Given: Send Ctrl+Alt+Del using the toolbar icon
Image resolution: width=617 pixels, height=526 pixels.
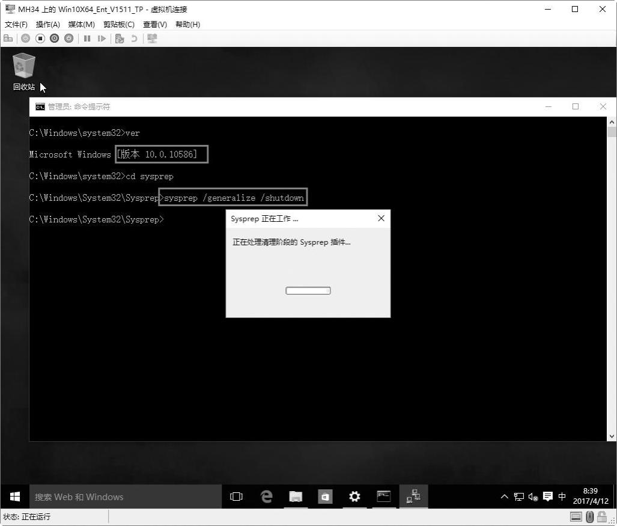Looking at the screenshot, I should (x=8, y=38).
